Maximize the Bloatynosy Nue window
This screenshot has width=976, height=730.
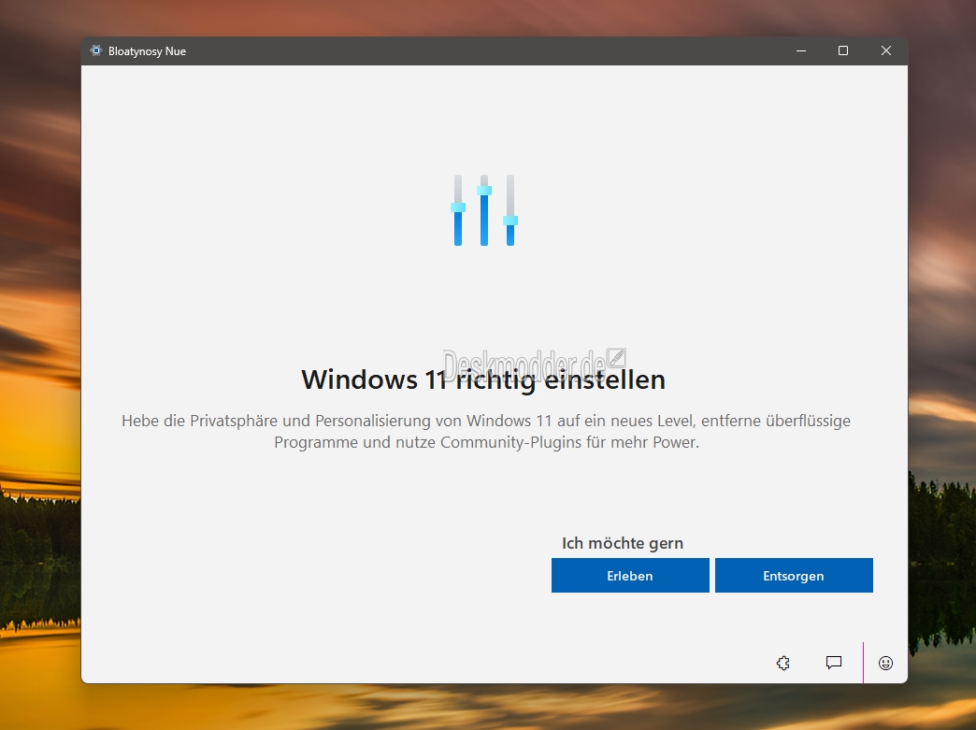843,51
